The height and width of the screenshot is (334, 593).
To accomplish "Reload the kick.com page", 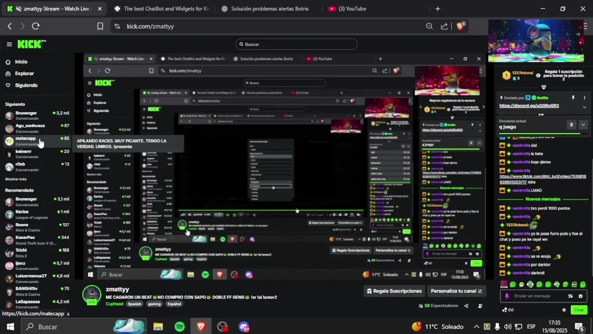I will [x=36, y=26].
